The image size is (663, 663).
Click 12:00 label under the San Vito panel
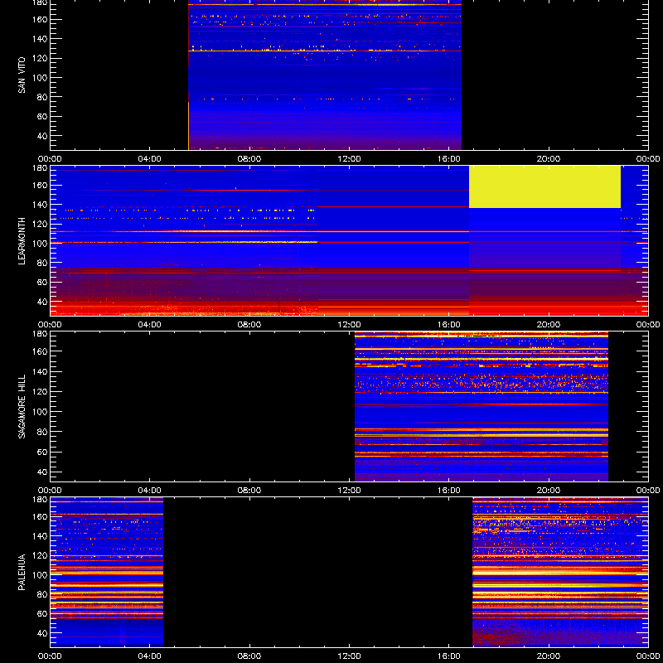tap(349, 159)
